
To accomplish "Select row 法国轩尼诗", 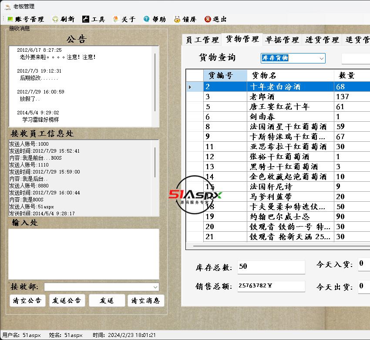I will pos(278,187).
